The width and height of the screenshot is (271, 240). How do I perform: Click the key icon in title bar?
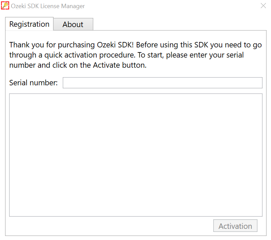click(x=5, y=5)
